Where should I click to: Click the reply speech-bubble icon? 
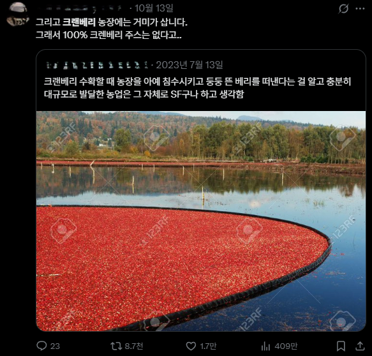point(41,346)
